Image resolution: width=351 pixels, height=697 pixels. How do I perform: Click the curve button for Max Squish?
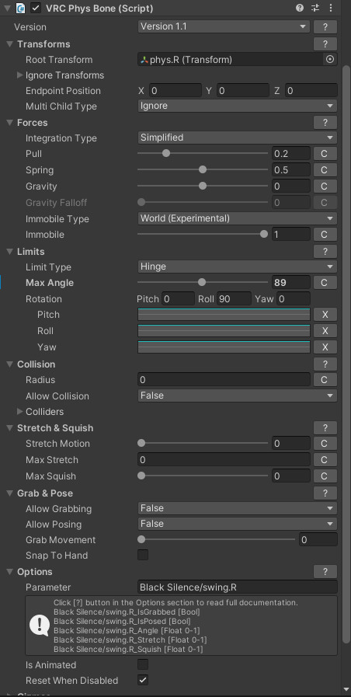(325, 476)
